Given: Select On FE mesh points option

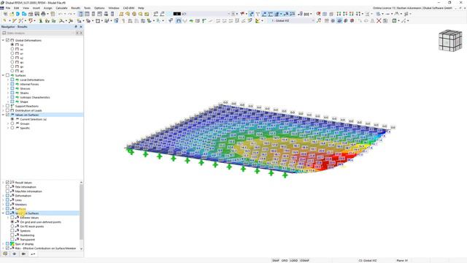Looking at the screenshot, I should (12, 226).
